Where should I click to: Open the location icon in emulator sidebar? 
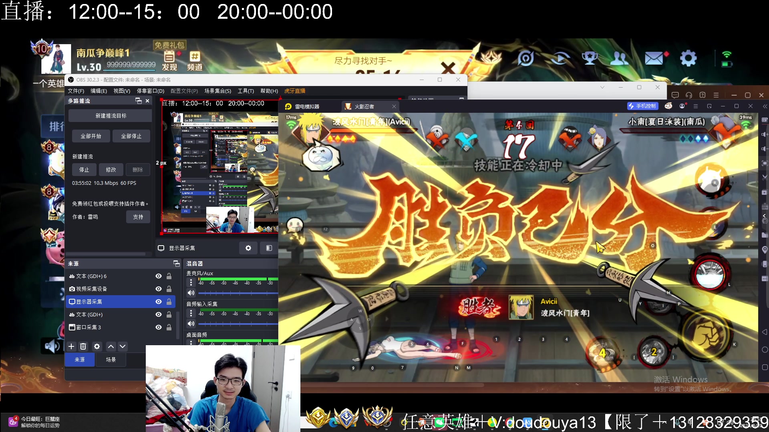pyautogui.click(x=764, y=250)
